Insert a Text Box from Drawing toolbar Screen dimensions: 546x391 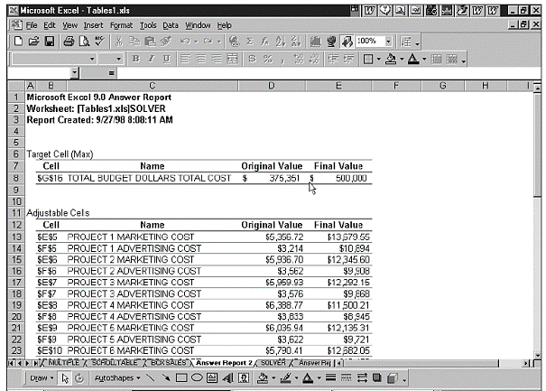(212, 377)
